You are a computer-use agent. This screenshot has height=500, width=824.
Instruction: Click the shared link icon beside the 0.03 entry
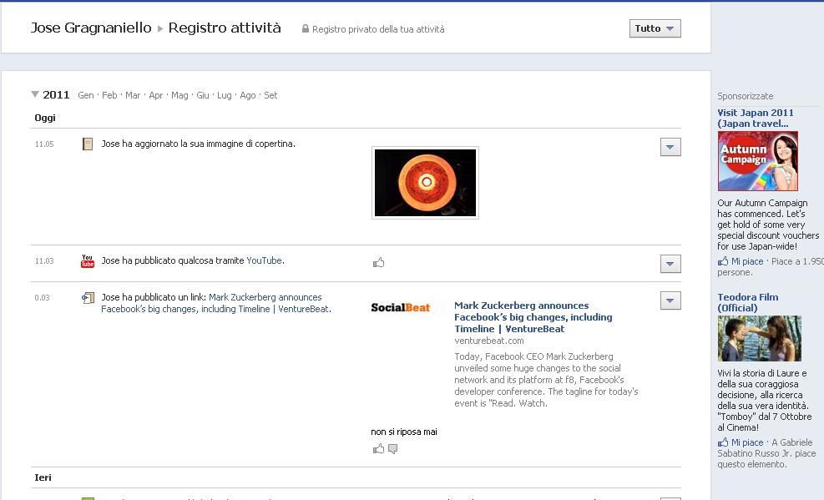tap(88, 298)
